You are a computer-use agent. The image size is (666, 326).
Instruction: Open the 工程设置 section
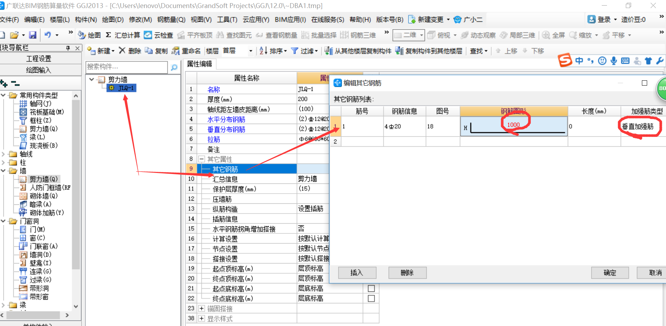[x=39, y=58]
